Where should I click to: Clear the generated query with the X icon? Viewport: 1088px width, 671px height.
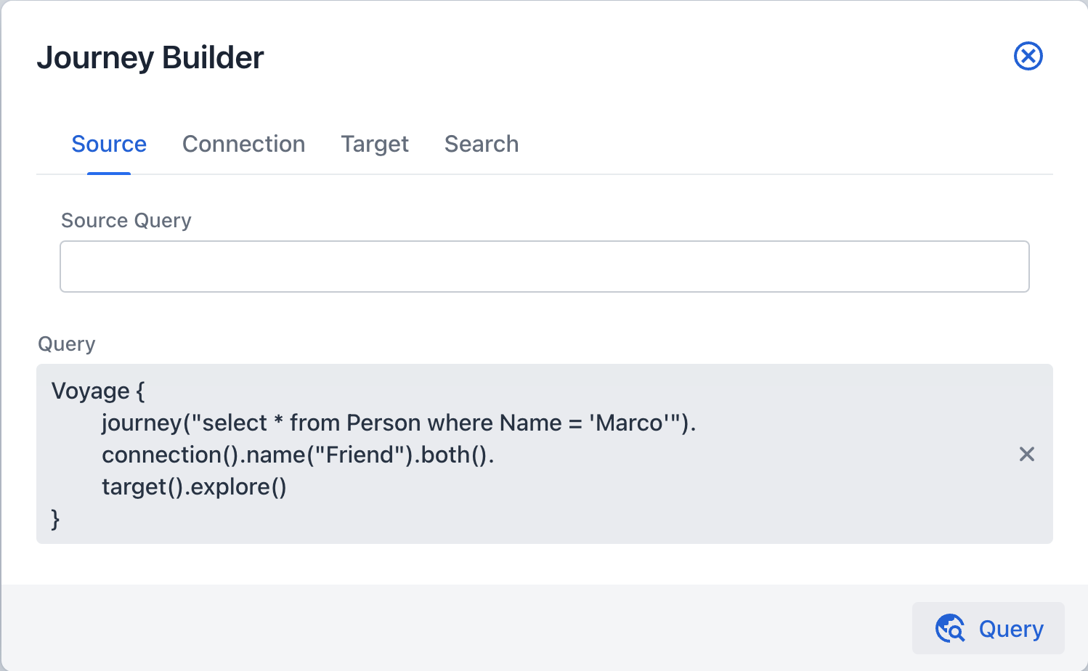click(1026, 455)
